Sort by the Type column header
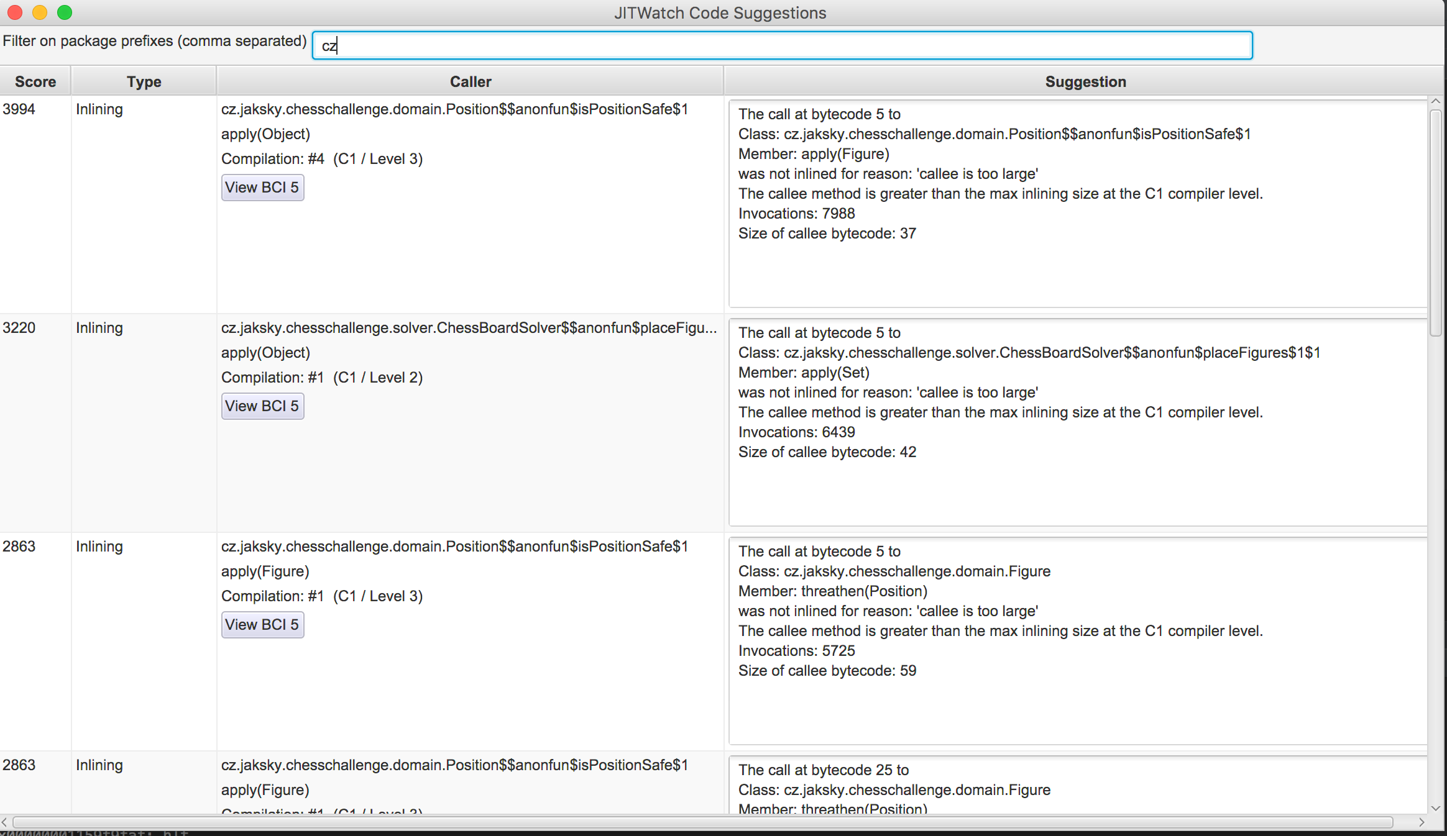The image size is (1447, 836). point(144,81)
